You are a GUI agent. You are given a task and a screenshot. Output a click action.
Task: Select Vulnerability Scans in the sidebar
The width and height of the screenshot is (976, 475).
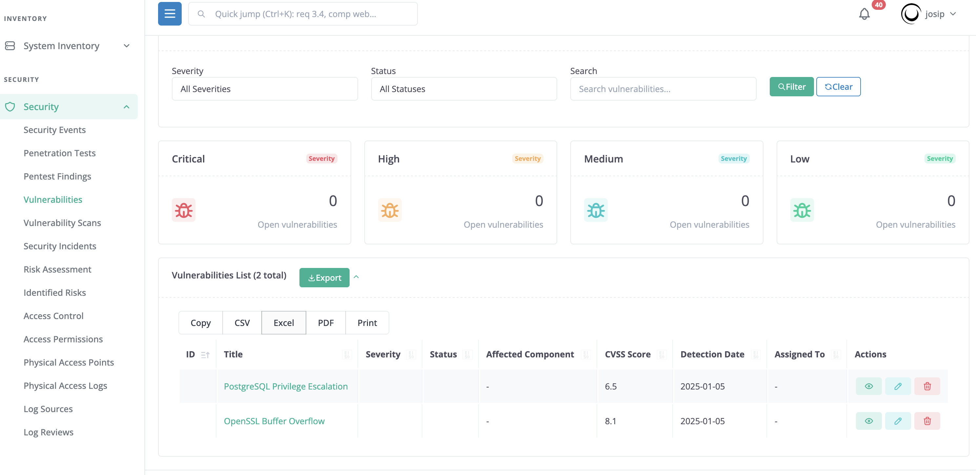pos(62,222)
